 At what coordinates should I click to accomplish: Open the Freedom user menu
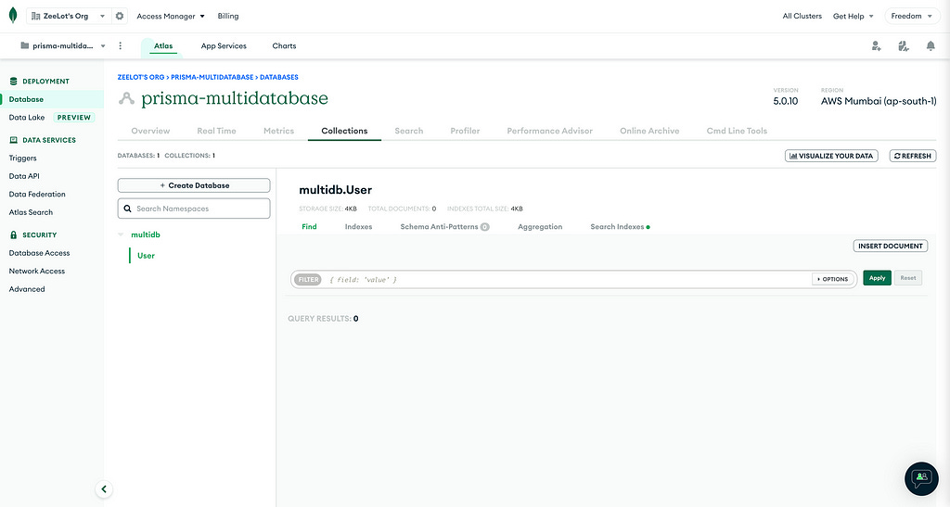pyautogui.click(x=912, y=17)
